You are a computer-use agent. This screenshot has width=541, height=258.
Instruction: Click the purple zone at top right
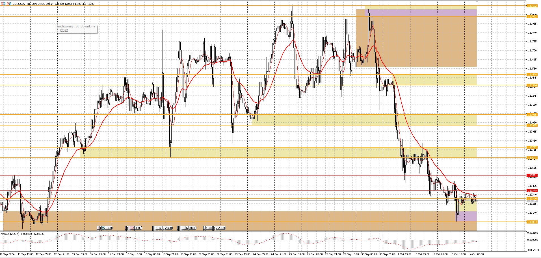point(421,13)
